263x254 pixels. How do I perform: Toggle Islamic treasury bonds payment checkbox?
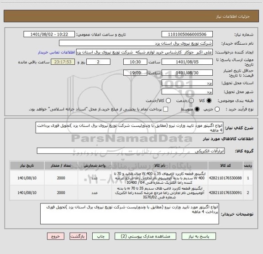click(166, 109)
